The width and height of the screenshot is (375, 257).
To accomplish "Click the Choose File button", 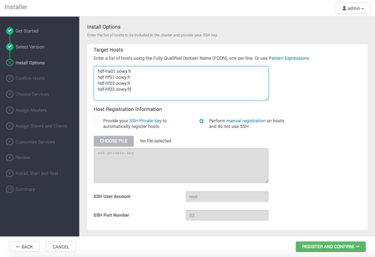I will pos(113,141).
